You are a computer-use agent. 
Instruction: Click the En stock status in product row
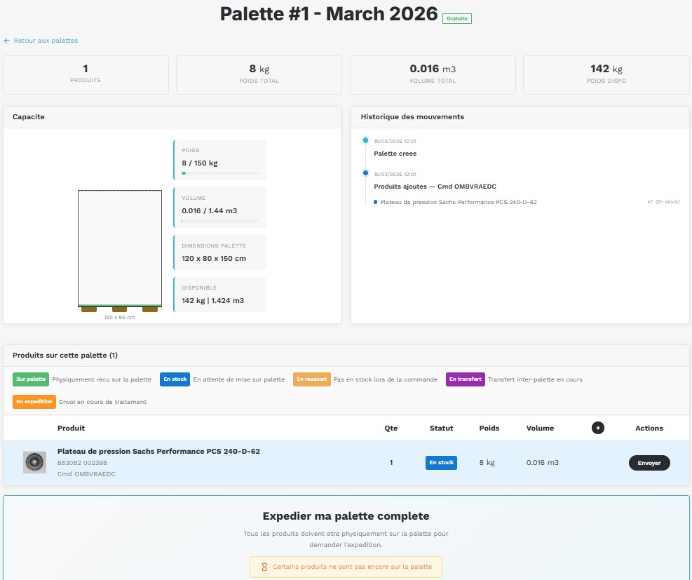(x=441, y=463)
